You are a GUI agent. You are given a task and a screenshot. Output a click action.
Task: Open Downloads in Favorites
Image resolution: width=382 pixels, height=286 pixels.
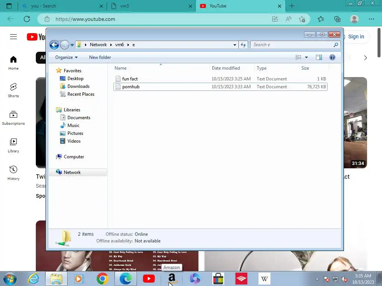coord(78,86)
